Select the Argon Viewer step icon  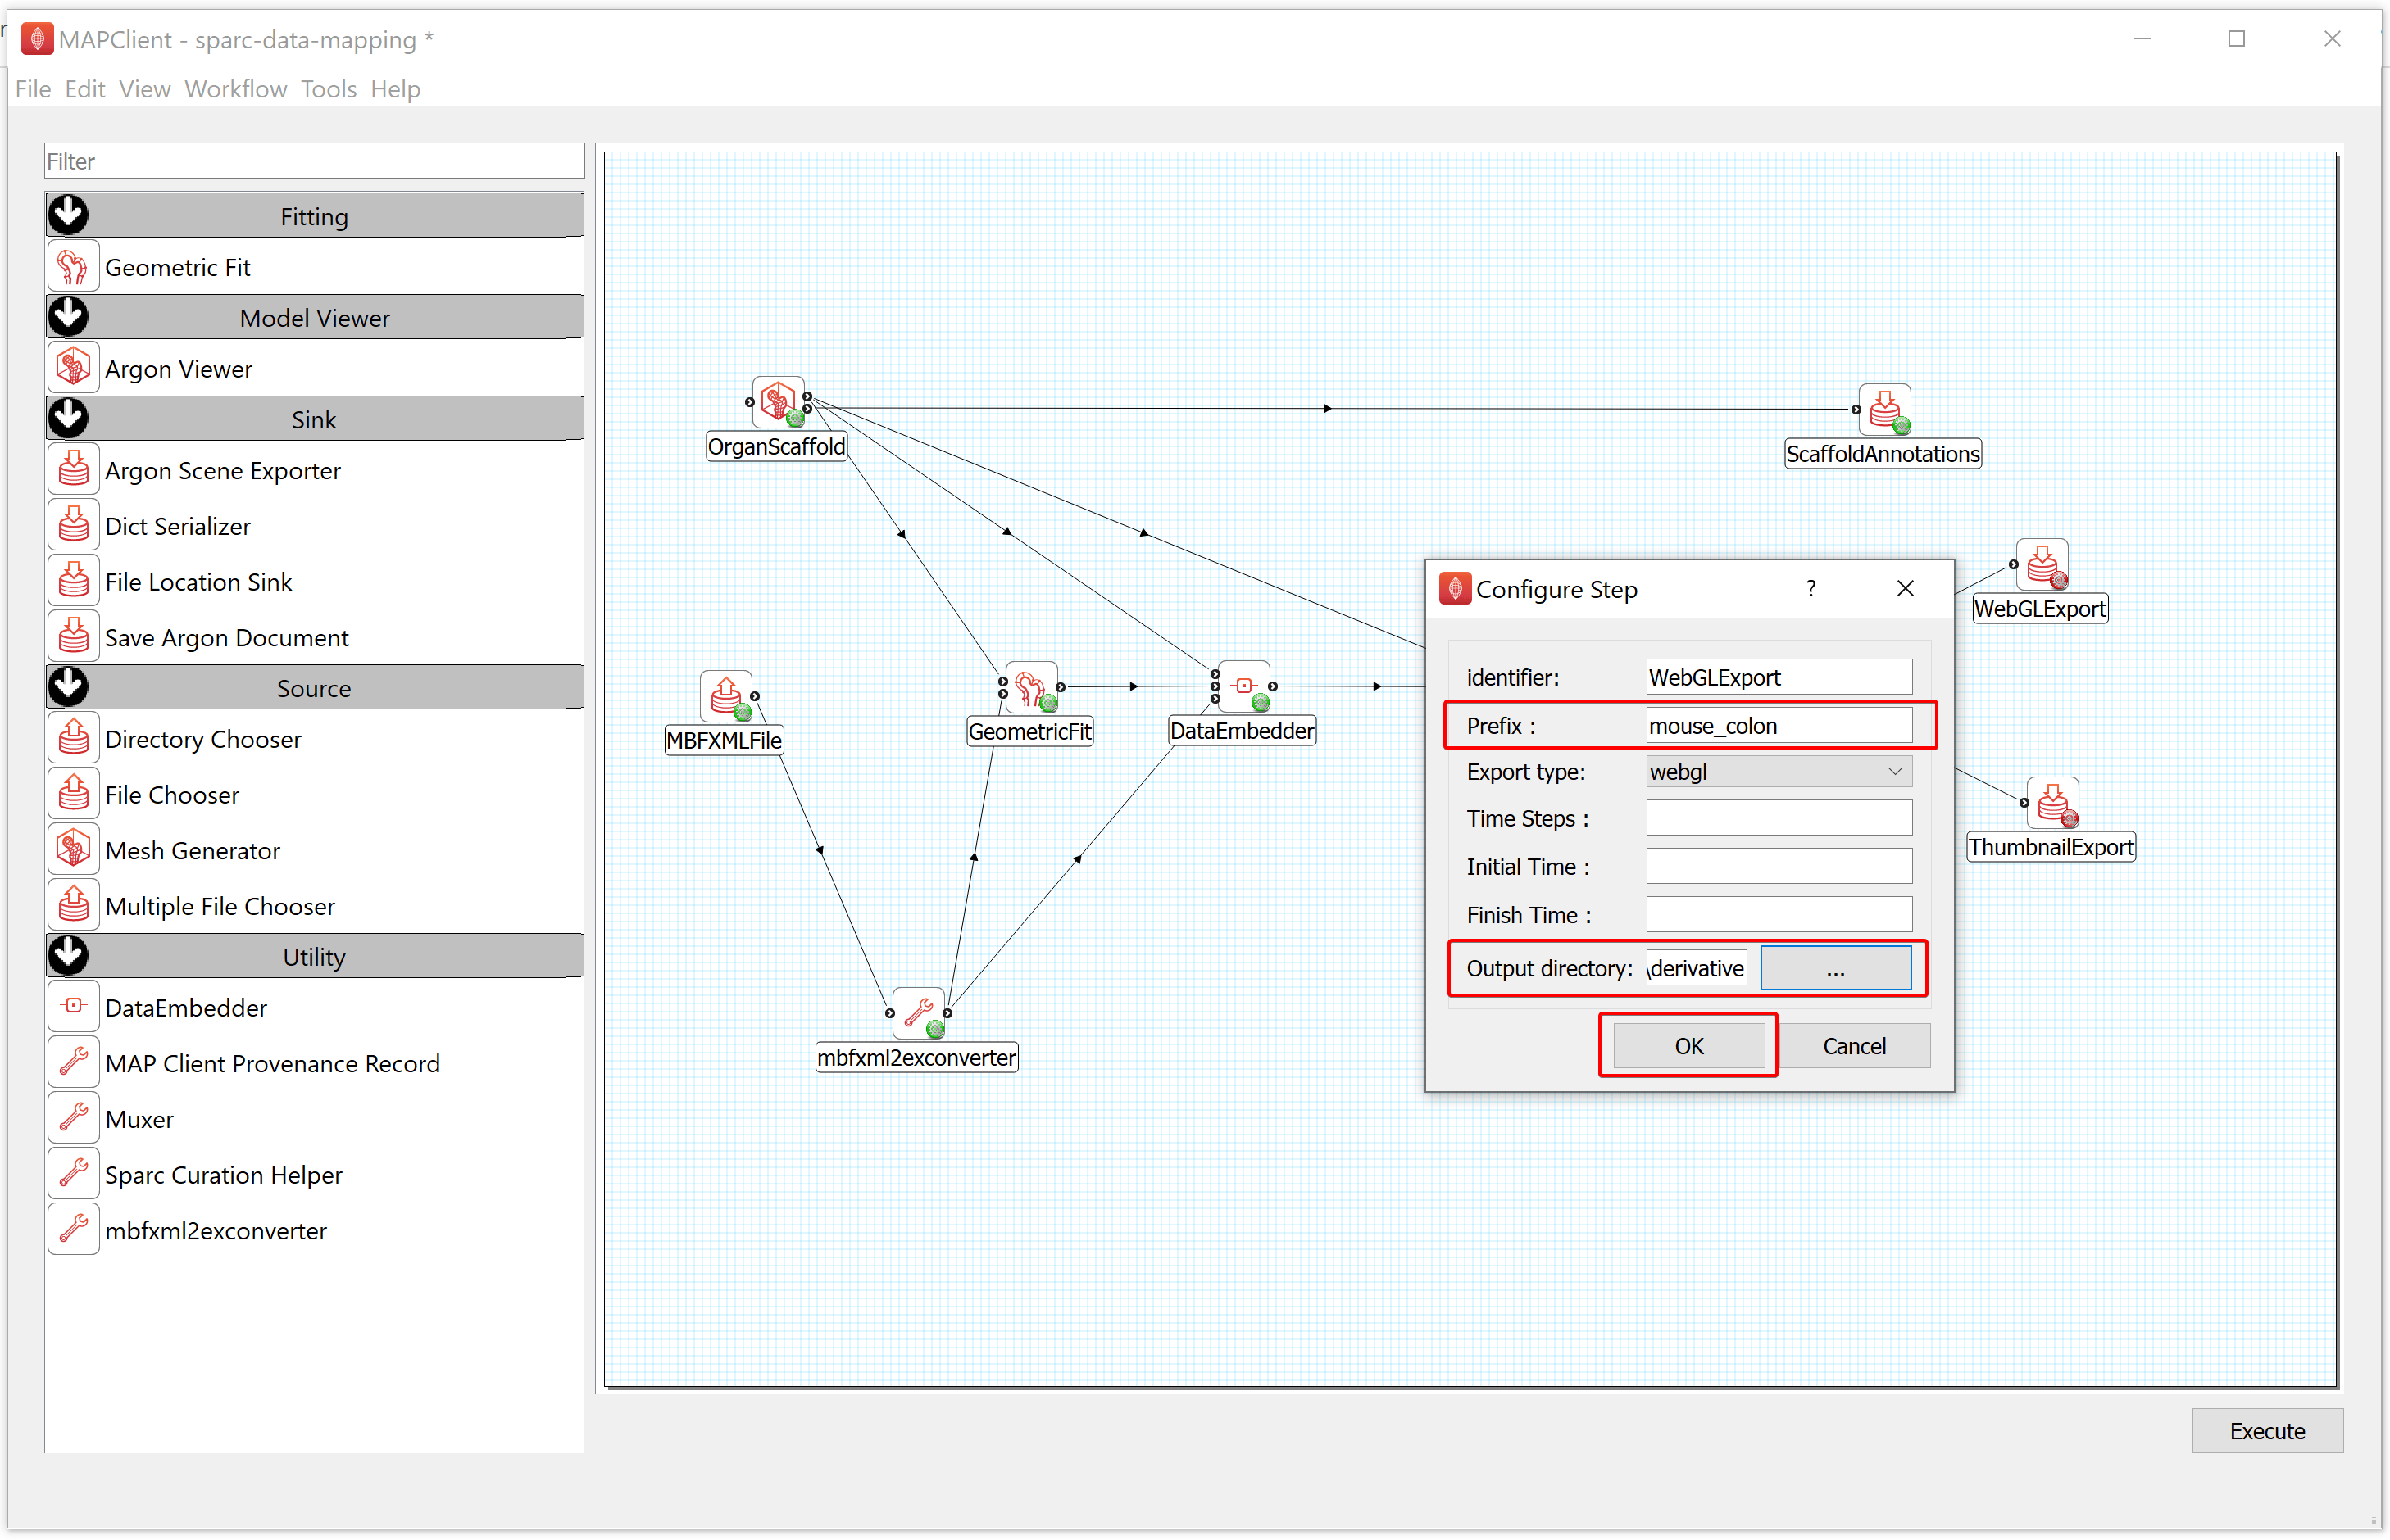coord(73,368)
